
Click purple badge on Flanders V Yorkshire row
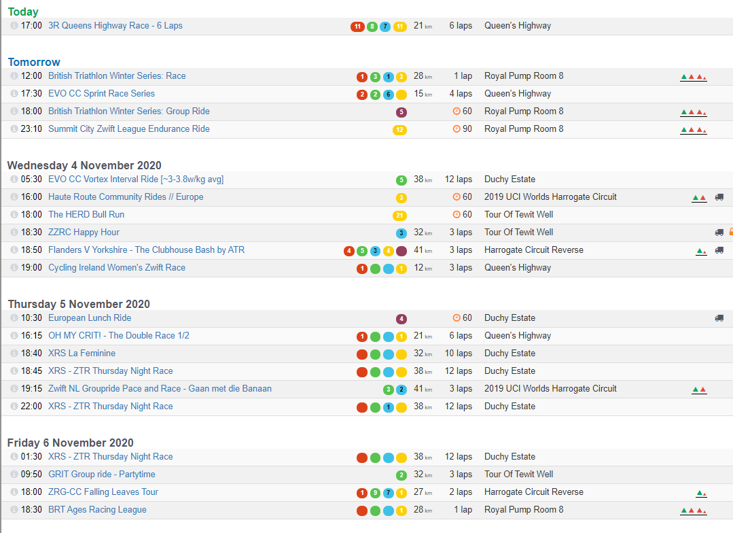pos(401,251)
